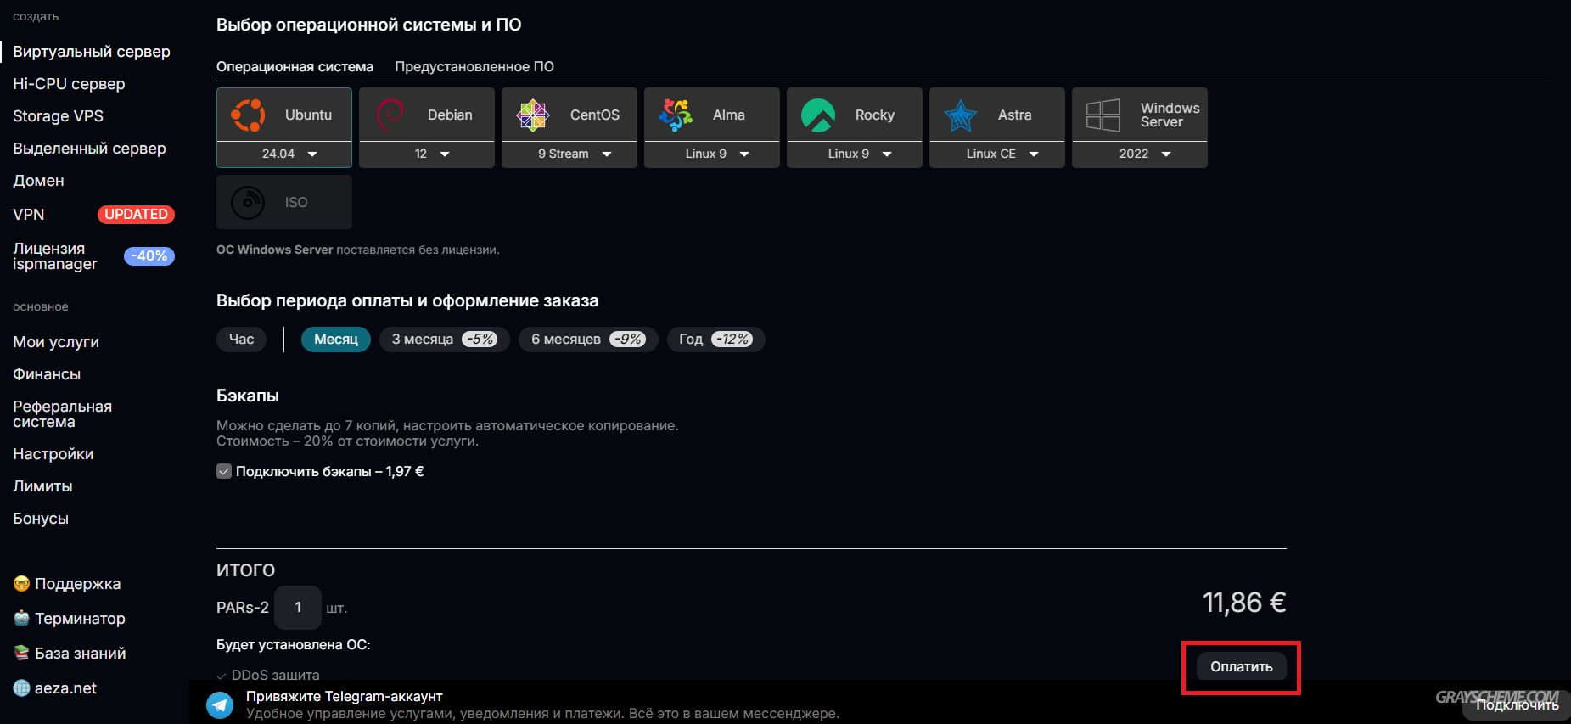The width and height of the screenshot is (1571, 724).
Task: Open Windows Server 2022 version dropdown
Action: pyautogui.click(x=1140, y=154)
